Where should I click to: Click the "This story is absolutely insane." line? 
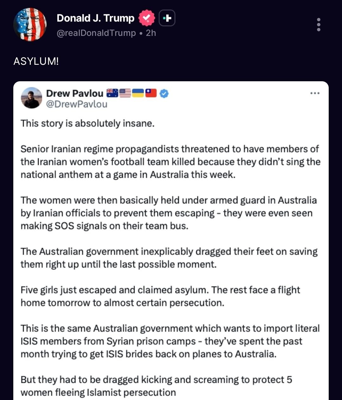pyautogui.click(x=88, y=123)
